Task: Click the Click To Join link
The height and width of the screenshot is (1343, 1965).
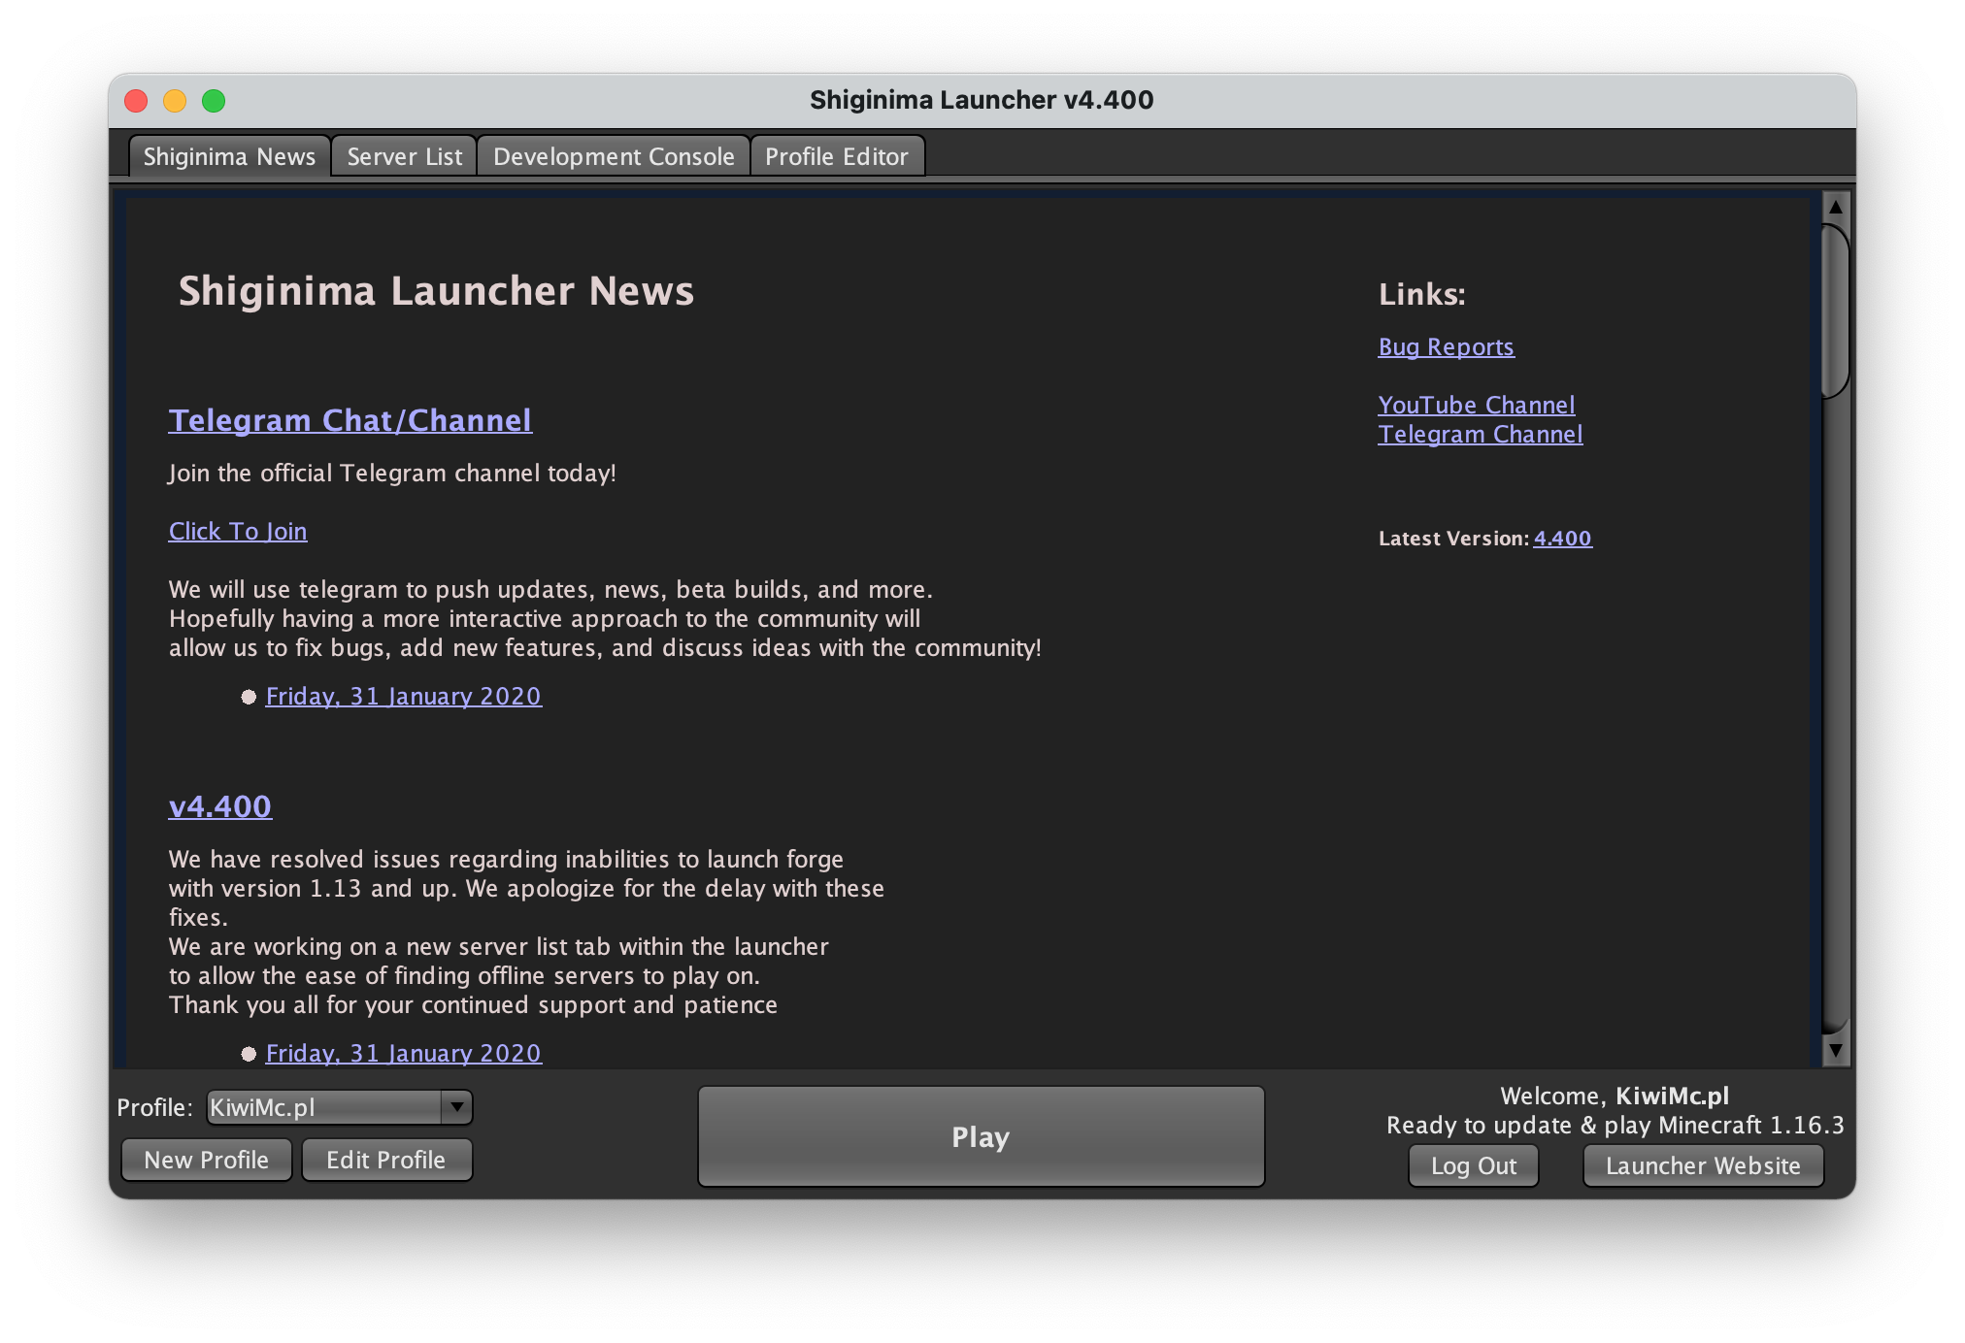Action: pyautogui.click(x=238, y=532)
